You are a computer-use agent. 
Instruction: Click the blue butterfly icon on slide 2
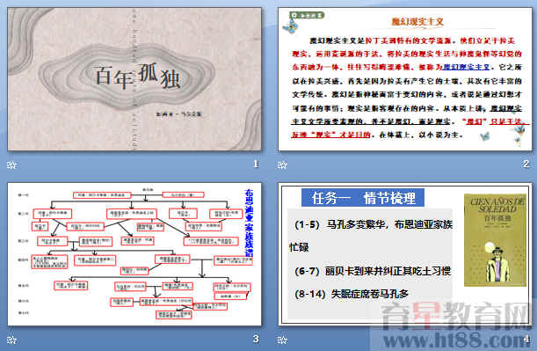pyautogui.click(x=290, y=26)
